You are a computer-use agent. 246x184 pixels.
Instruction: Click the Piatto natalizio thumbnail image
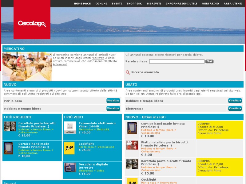coord(132,145)
